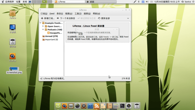Switch to the workspace with window thumbnail

click(45, 2)
